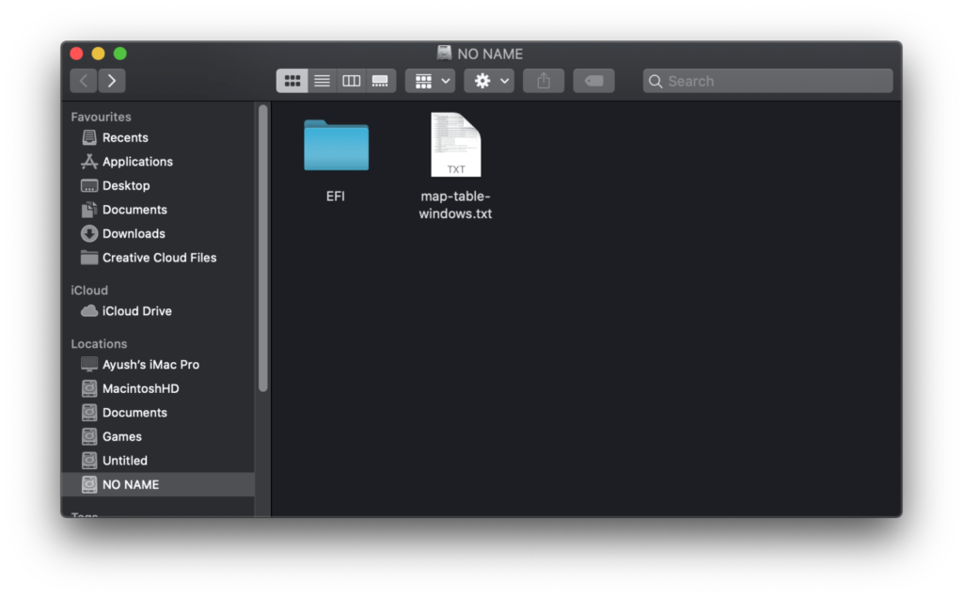Switch Finder to list view

[322, 80]
